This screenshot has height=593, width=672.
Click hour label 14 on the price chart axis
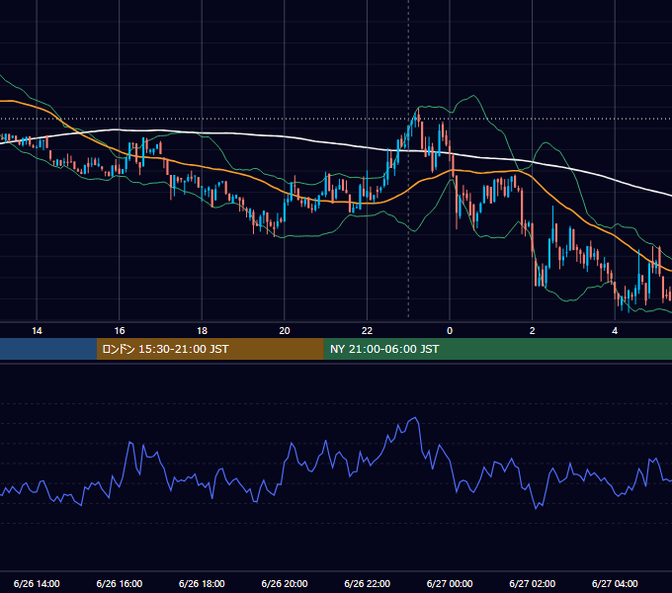[37, 330]
